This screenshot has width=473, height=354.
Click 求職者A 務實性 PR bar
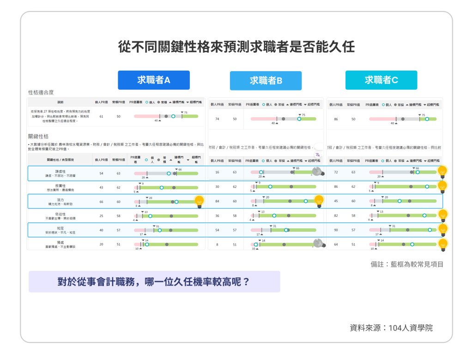[166, 187]
